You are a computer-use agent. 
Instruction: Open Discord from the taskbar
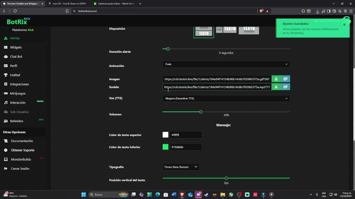click(x=198, y=195)
